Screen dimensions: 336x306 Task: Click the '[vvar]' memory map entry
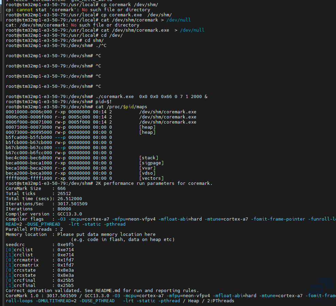point(147,168)
